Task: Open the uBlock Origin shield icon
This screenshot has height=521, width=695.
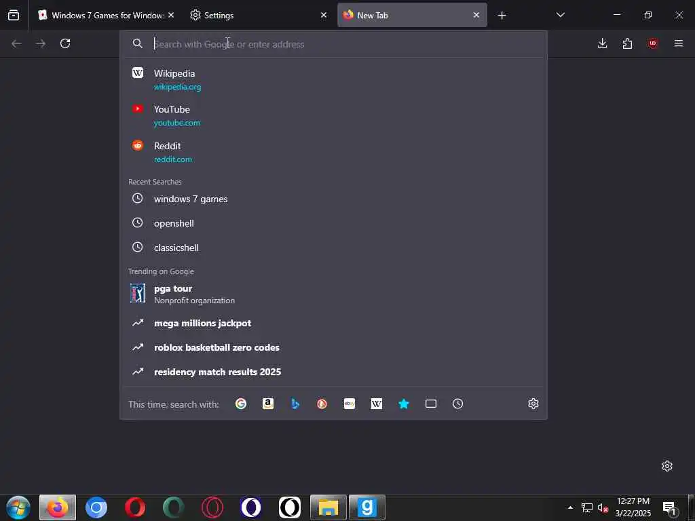Action: (x=652, y=43)
